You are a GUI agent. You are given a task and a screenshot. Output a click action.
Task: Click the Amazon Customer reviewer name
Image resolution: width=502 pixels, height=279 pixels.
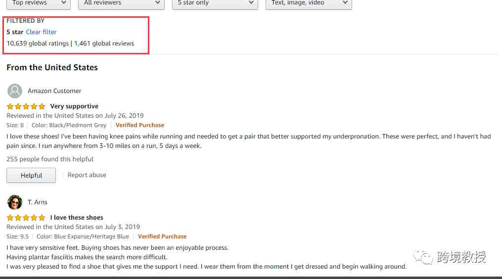[54, 91]
